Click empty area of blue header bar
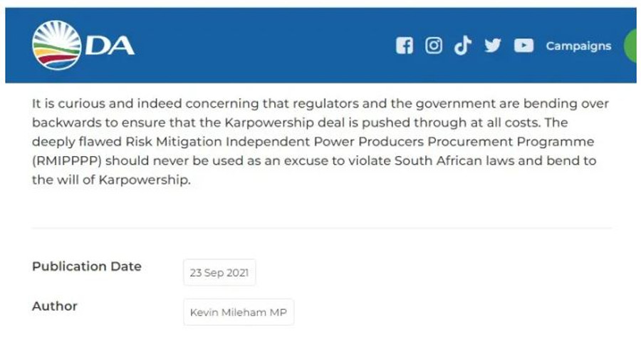The image size is (641, 337). tap(261, 46)
